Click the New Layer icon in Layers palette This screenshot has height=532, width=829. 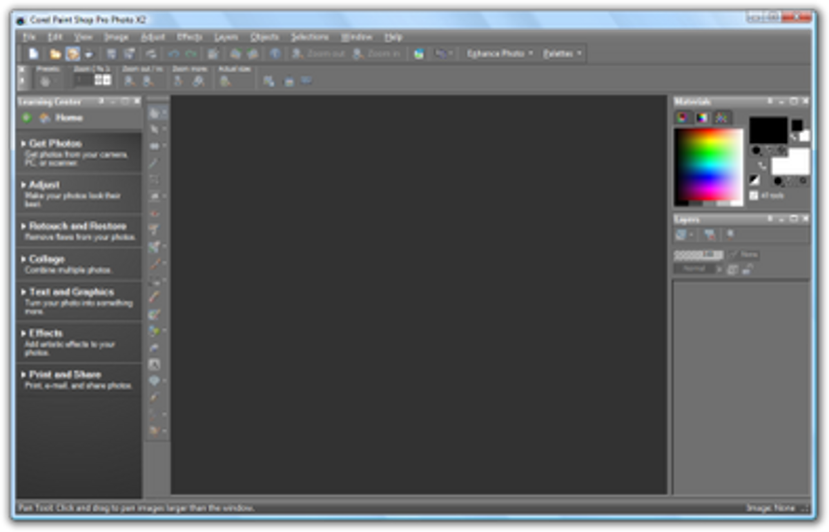click(x=681, y=235)
